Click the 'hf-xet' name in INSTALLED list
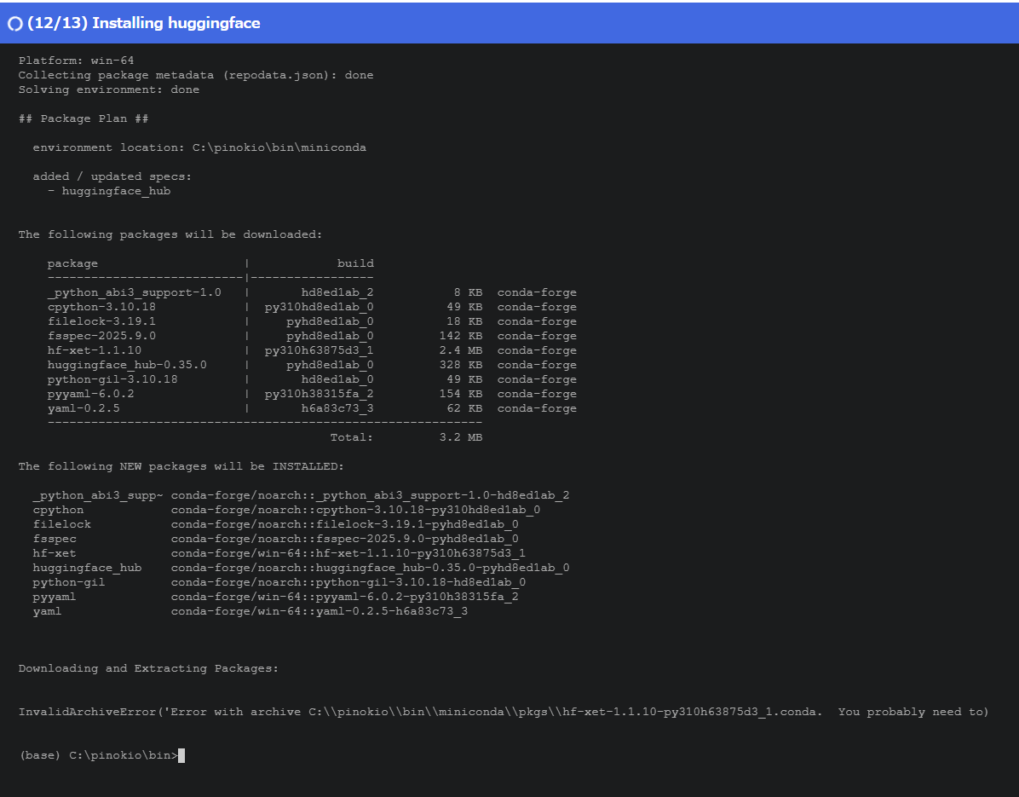1019x797 pixels. (x=55, y=553)
